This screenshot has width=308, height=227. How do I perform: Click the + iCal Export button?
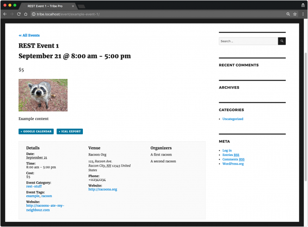coord(69,131)
